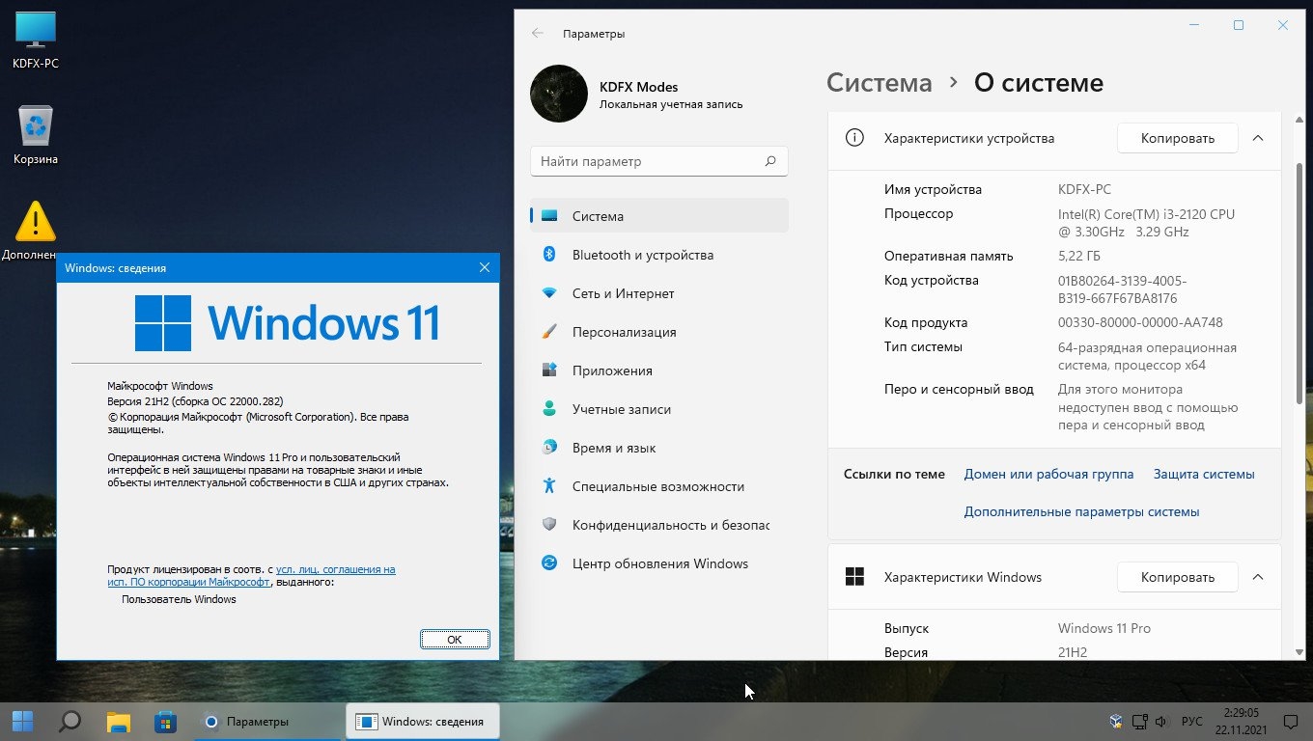Open Сеть и Интернет settings section
The image size is (1313, 741).
click(x=623, y=293)
